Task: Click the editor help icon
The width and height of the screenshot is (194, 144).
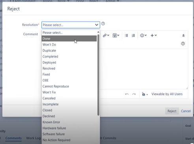Action: coord(183,44)
